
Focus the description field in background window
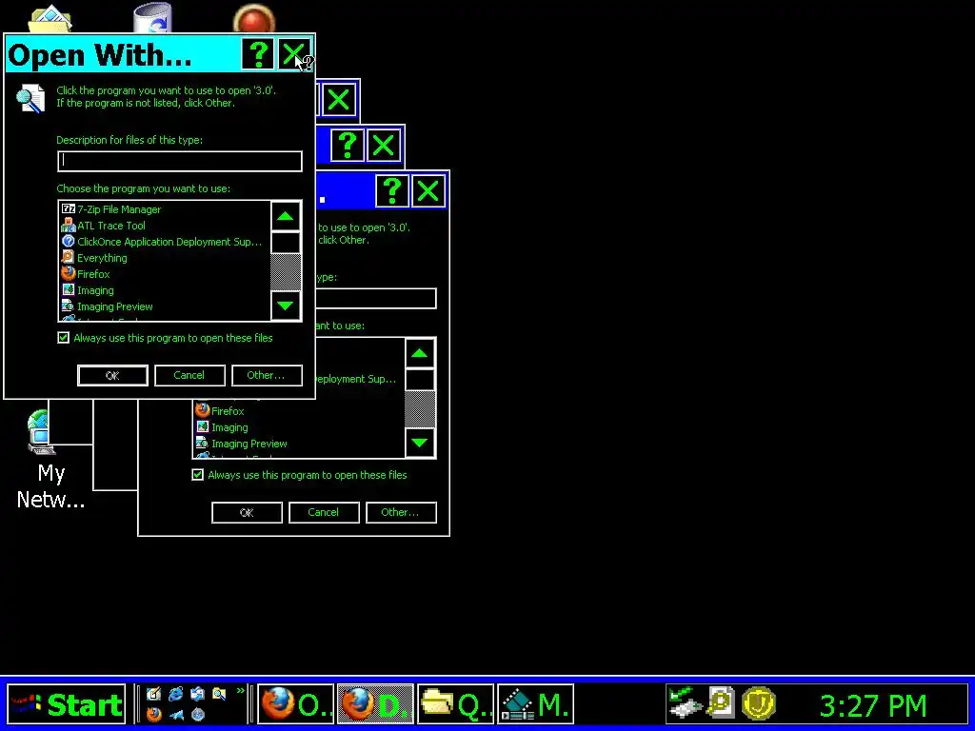[376, 298]
